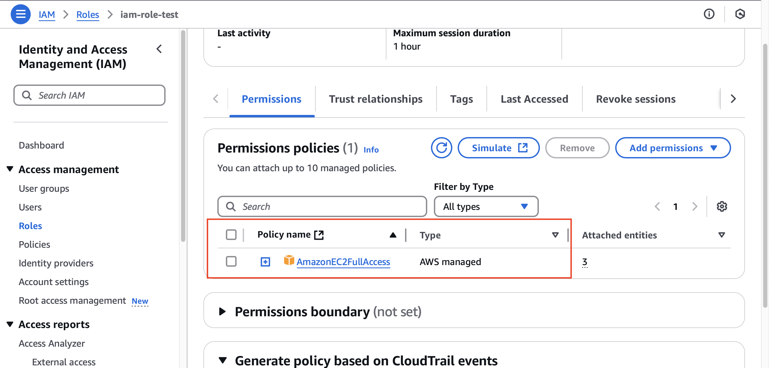Screen dimensions: 769x368
Task: Collapse the IAM side navigation panel
Action: coord(159,49)
